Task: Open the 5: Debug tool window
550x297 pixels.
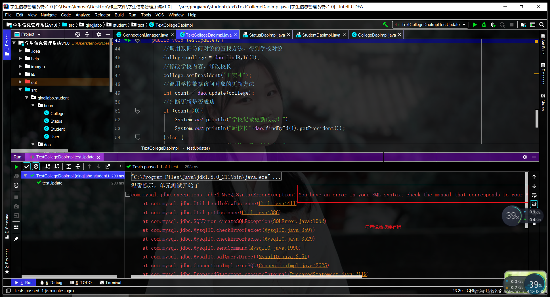Action: click(x=51, y=283)
